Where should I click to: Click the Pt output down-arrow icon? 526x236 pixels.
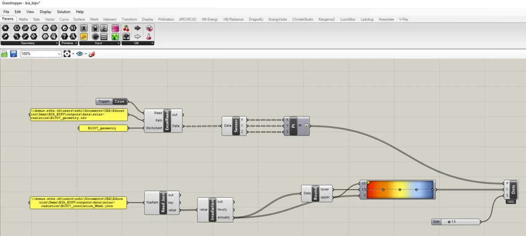pyautogui.click(x=306, y=126)
